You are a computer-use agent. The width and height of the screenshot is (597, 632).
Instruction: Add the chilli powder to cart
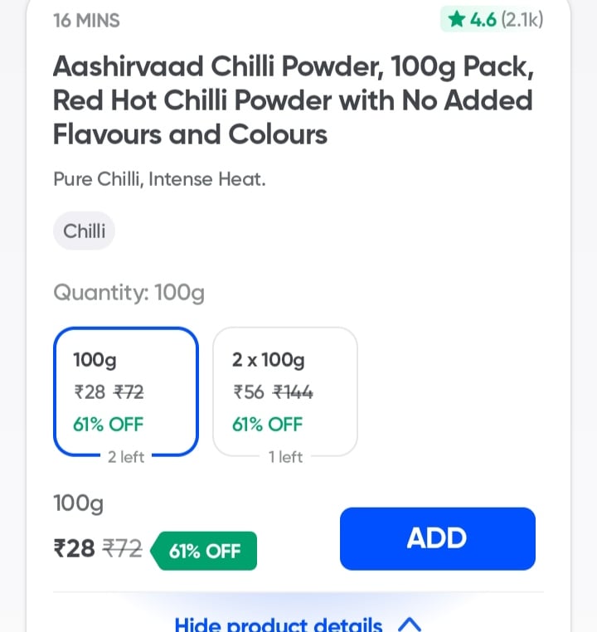(x=438, y=538)
